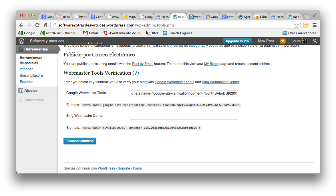Click the WordPress logo in admin bar
The width and height of the screenshot is (336, 196).
(22, 41)
